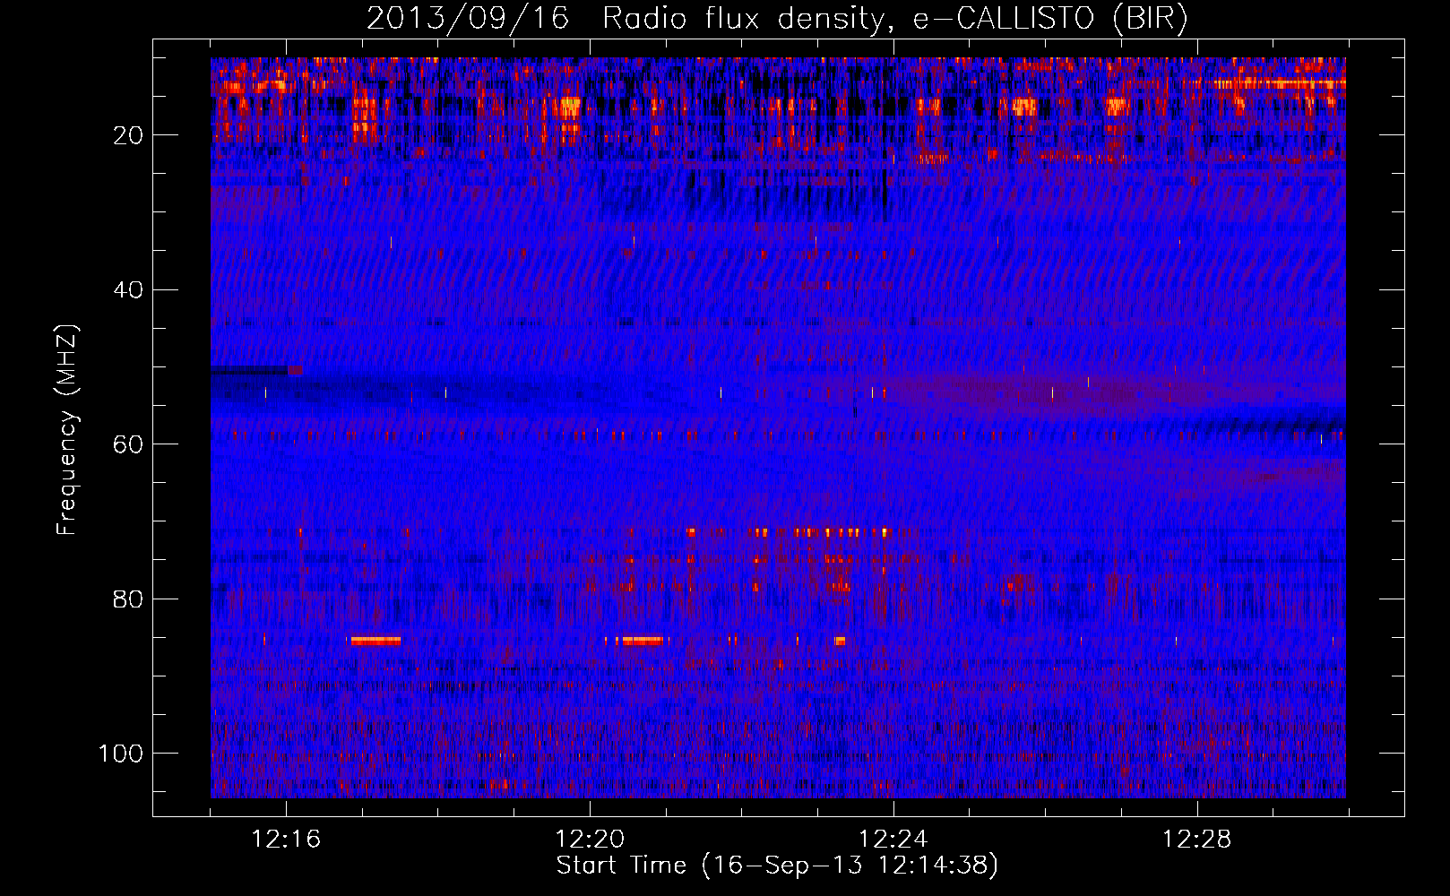
Task: Click the x-axis time label '12:24'
Action: pyautogui.click(x=893, y=840)
